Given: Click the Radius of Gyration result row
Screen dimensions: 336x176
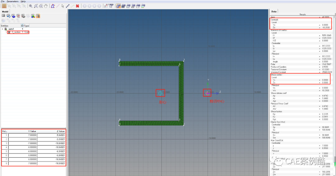Looking at the screenshot, I should point(302,67).
